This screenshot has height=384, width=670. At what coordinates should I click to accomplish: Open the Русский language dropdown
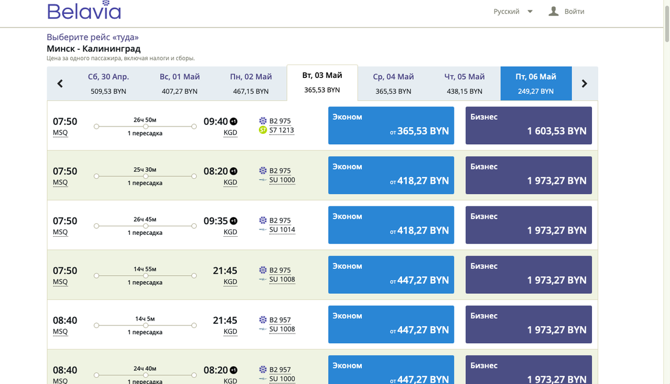tap(513, 12)
